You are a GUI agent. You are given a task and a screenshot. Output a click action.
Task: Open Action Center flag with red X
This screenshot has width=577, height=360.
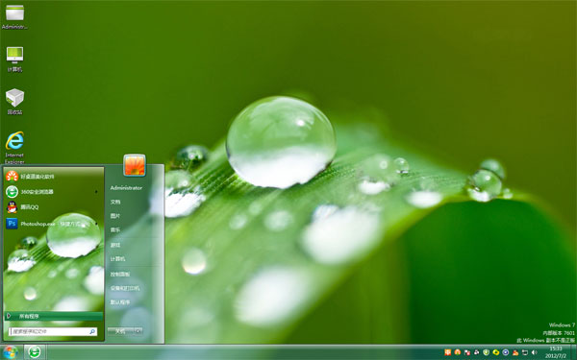tap(467, 352)
